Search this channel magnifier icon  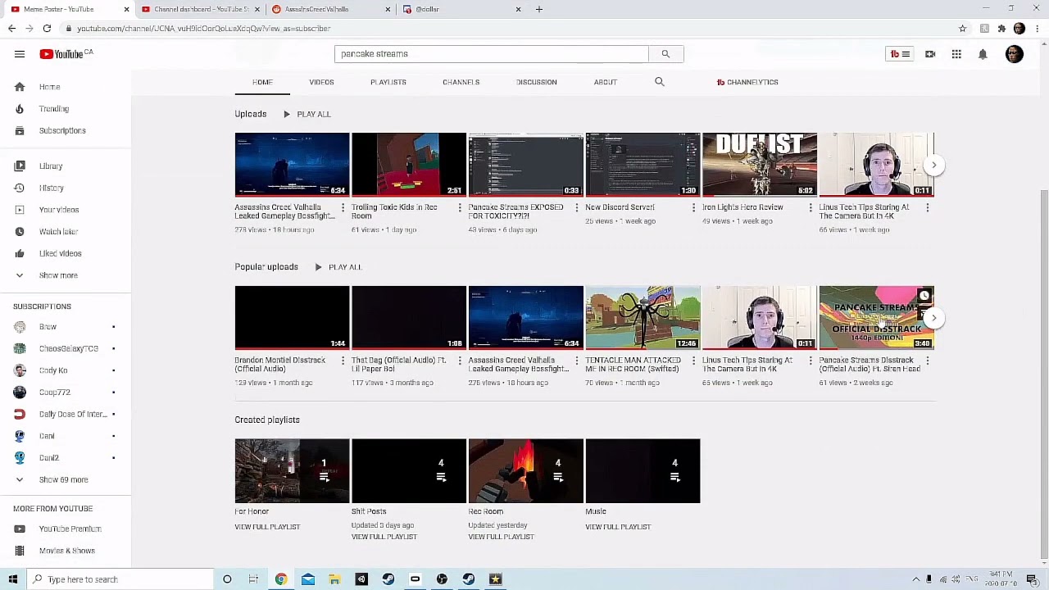[x=660, y=82]
